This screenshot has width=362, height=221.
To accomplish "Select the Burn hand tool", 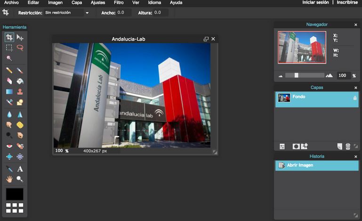I will (x=20, y=135).
